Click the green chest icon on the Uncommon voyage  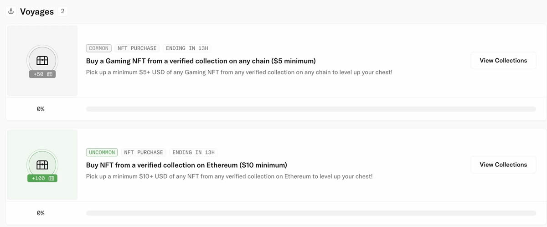[x=42, y=164]
